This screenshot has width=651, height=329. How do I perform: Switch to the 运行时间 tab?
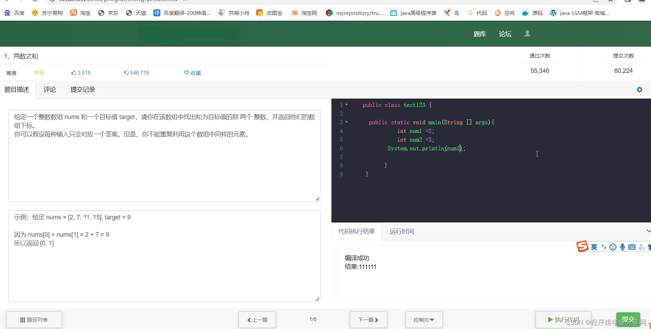pos(402,231)
